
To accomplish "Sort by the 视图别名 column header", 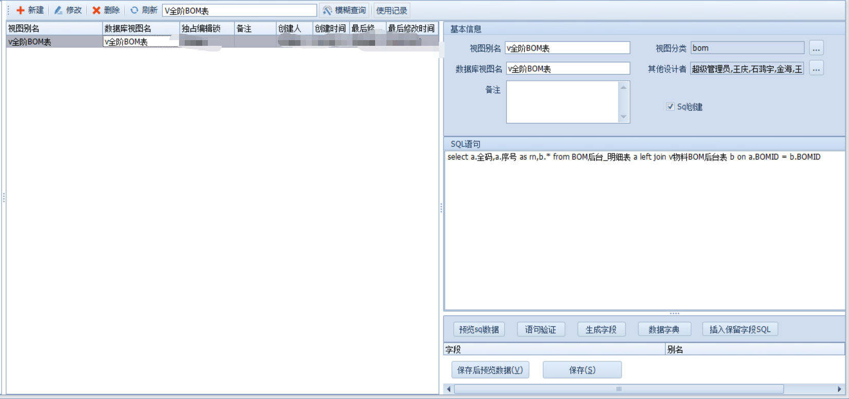I will pyautogui.click(x=54, y=28).
